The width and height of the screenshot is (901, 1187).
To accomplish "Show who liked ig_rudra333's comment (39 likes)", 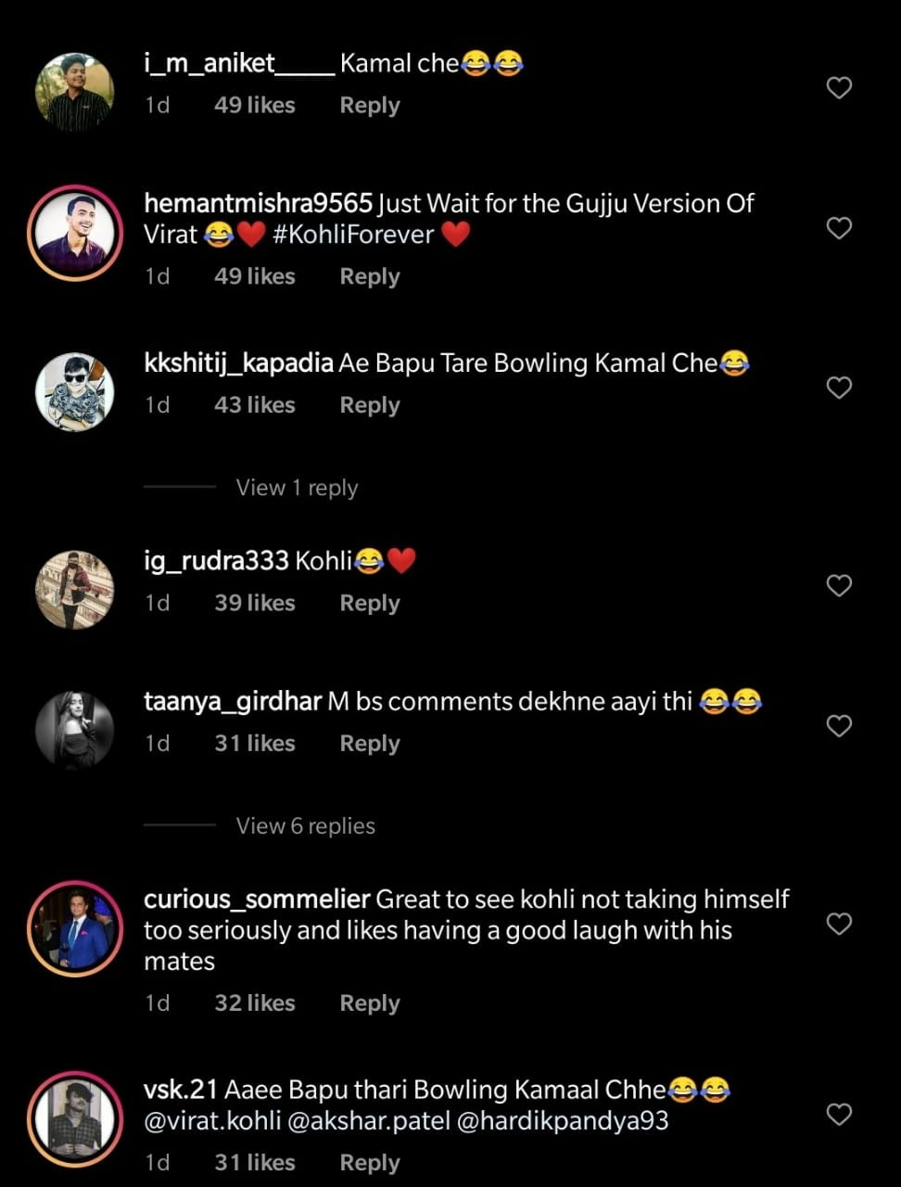I will click(x=254, y=603).
